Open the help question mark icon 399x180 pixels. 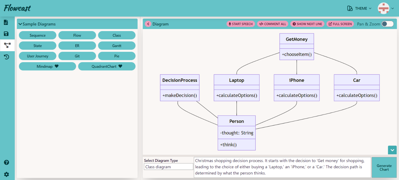tap(6, 163)
